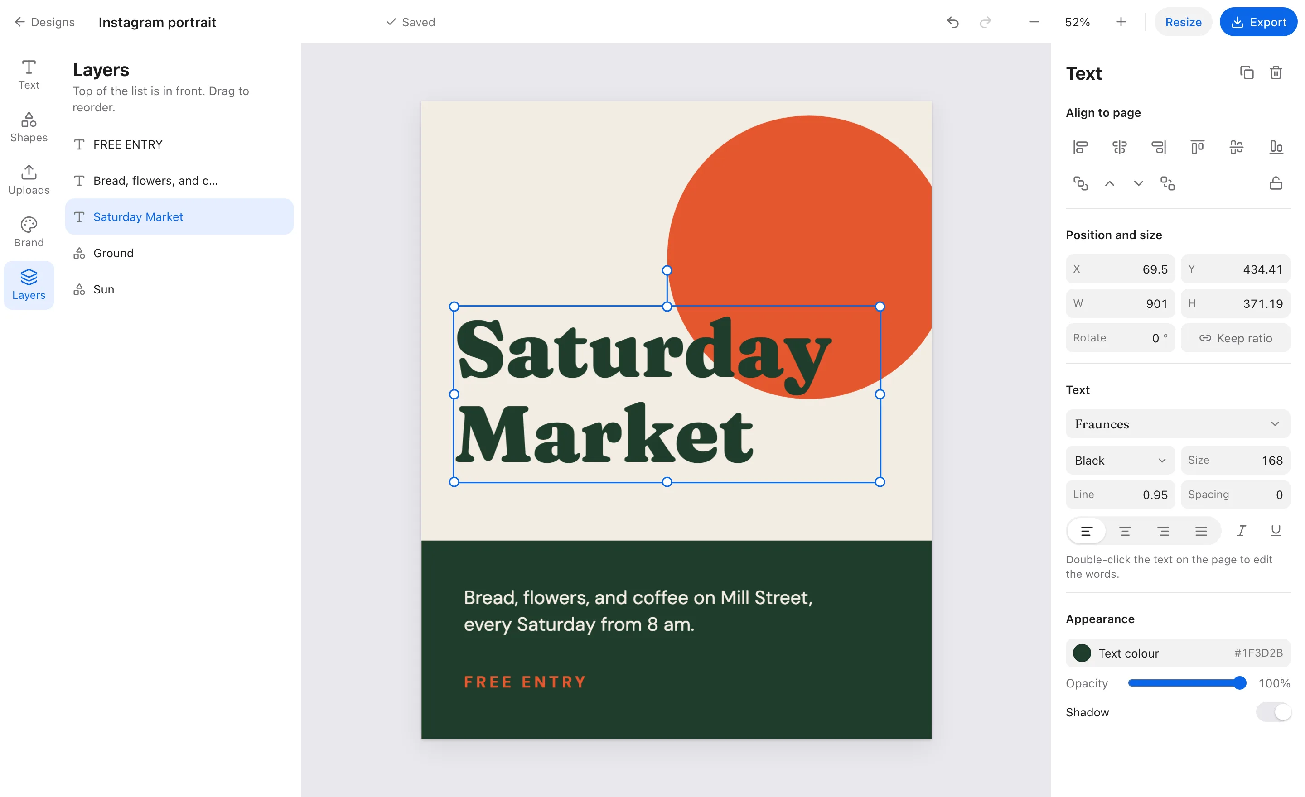Align element to top of page
This screenshot has height=797, width=1305.
(x=1198, y=147)
